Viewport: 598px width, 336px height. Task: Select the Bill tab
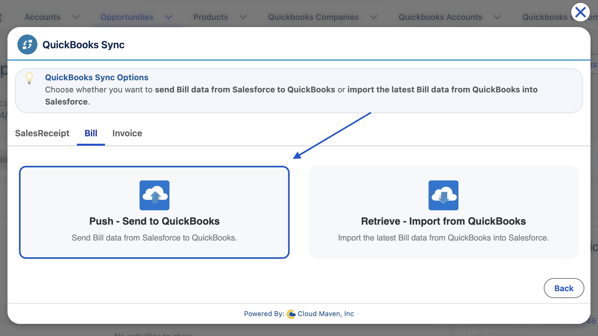point(91,133)
